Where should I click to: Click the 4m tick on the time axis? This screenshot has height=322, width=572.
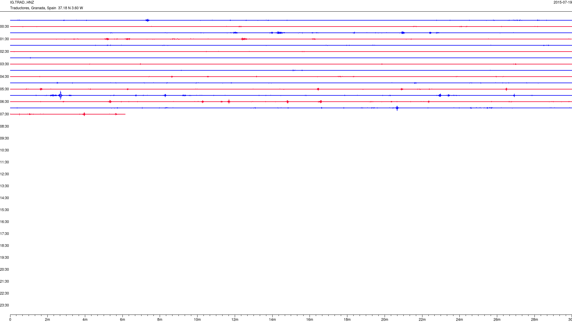85,320
